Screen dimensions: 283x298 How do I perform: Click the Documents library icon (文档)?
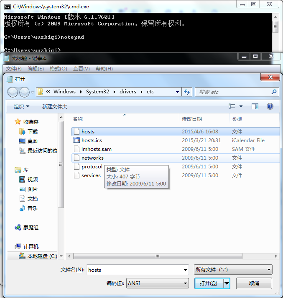[x=22, y=199]
